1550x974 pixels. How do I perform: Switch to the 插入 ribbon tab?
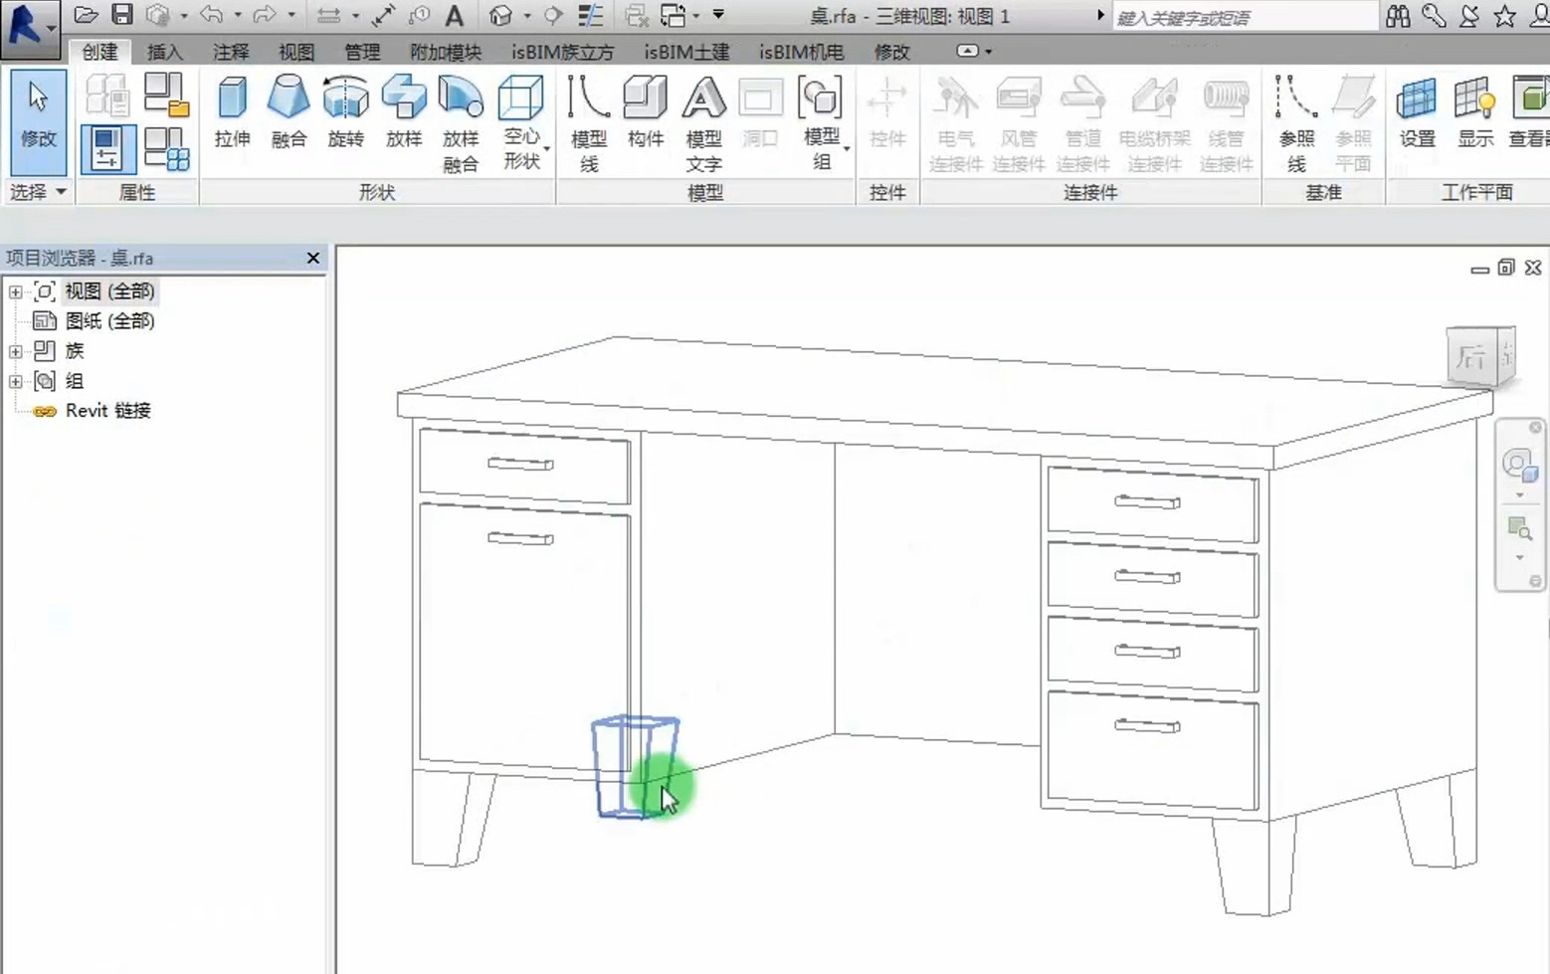tap(164, 52)
